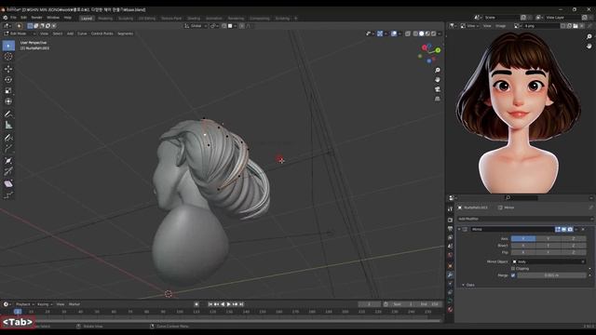The image size is (596, 335).
Task: Open the Render properties tab
Action: [450, 220]
